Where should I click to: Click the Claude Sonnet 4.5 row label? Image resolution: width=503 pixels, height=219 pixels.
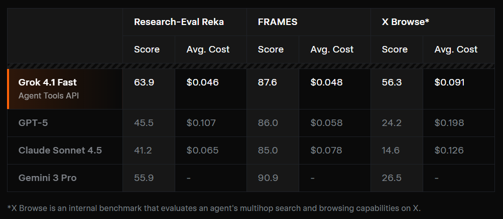pos(60,150)
